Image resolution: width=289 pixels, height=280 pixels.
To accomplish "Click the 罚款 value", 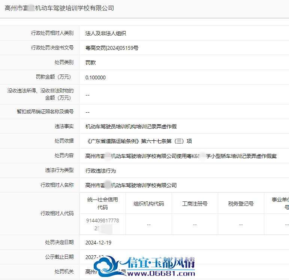I will click(x=90, y=63).
